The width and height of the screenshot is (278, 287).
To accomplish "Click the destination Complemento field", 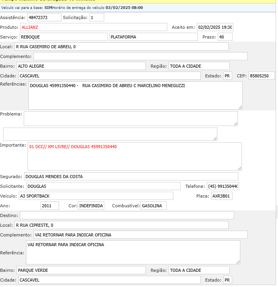I will (140, 234).
